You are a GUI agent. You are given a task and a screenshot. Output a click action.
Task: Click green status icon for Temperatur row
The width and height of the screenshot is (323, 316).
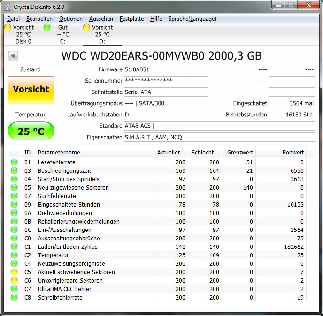(14, 255)
